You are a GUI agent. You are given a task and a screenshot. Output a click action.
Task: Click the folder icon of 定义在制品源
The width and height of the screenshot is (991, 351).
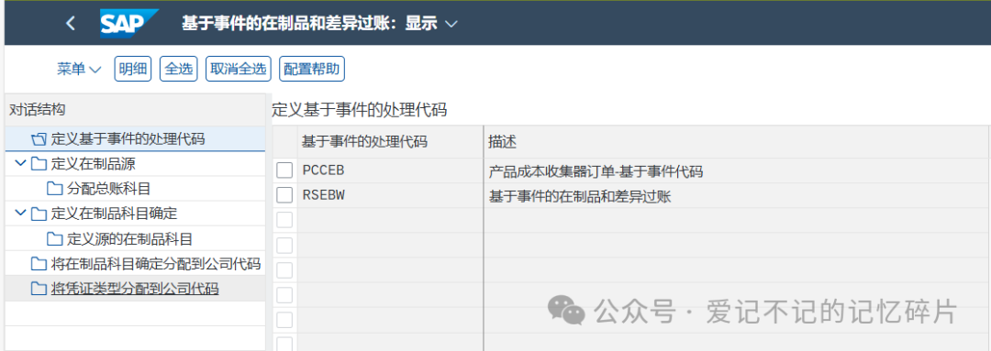(39, 164)
